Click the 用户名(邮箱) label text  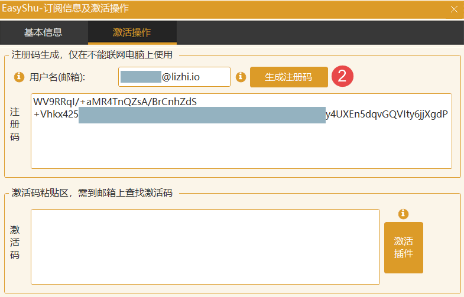57,77
